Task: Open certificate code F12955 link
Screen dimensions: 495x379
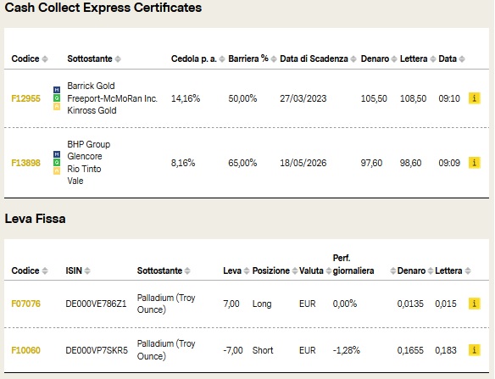Action: [x=26, y=98]
